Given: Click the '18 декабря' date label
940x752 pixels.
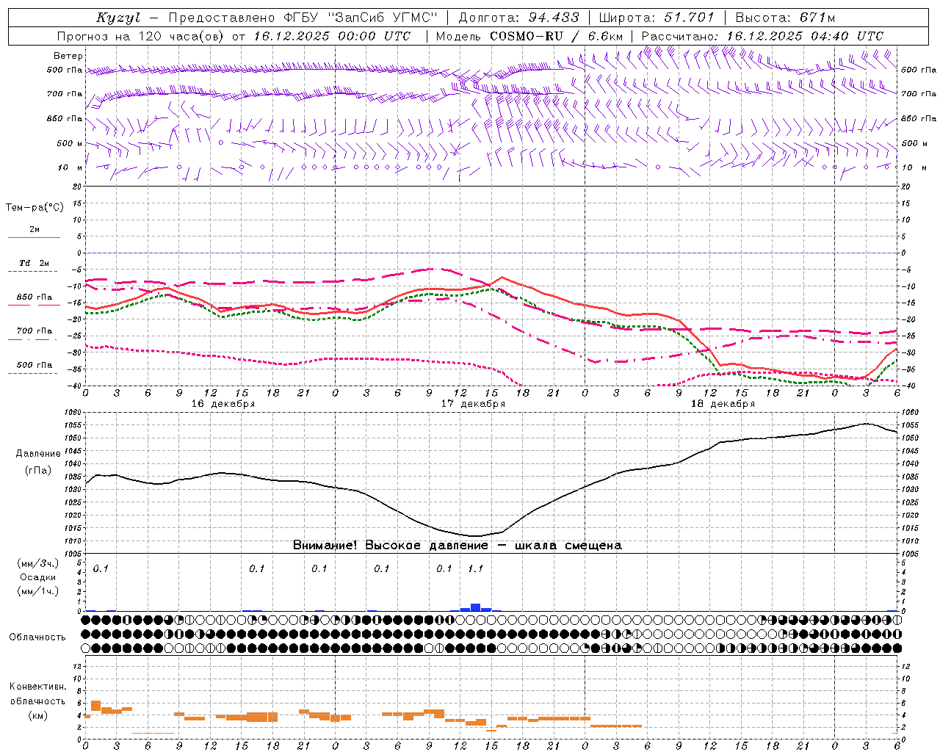Looking at the screenshot, I should tap(723, 404).
